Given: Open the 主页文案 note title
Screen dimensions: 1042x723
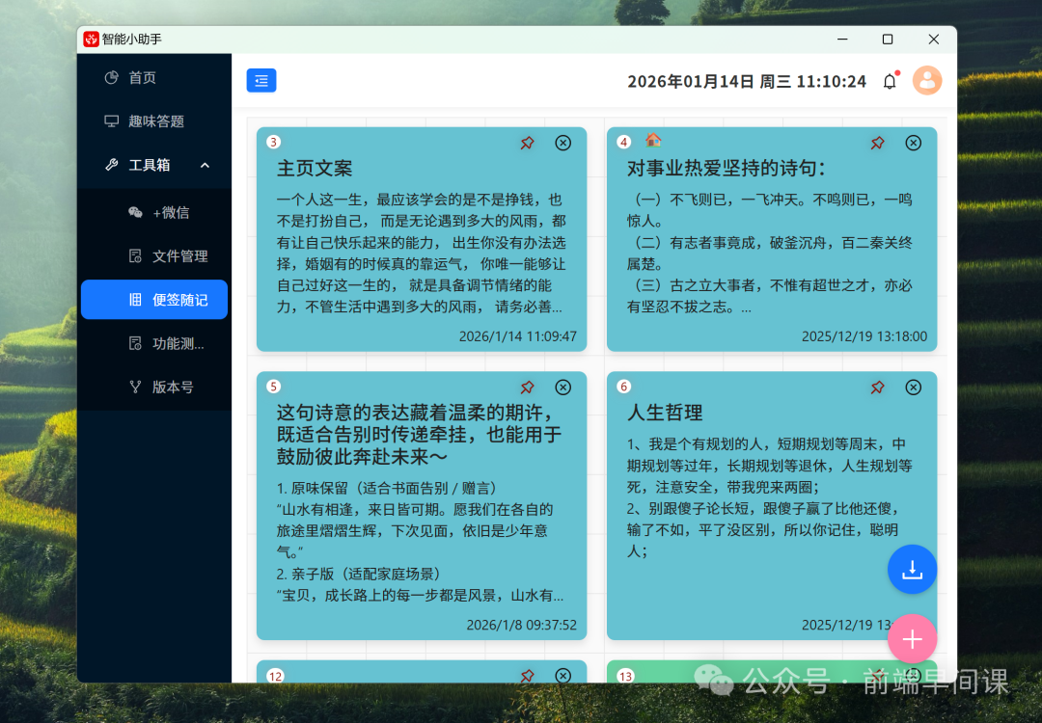Looking at the screenshot, I should pyautogui.click(x=315, y=169).
